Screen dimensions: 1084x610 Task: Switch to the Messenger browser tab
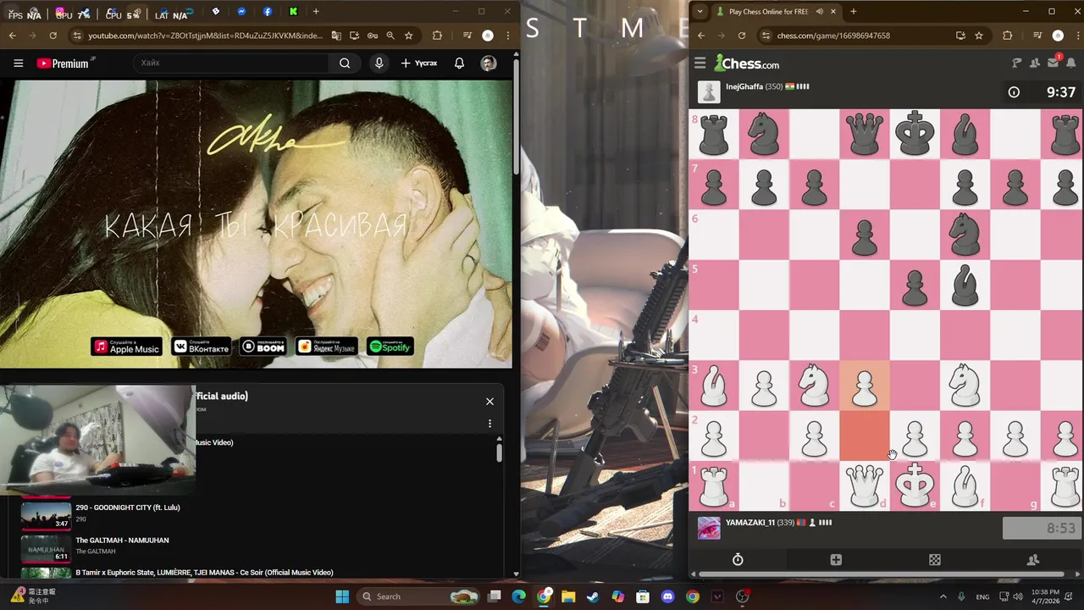(241, 12)
